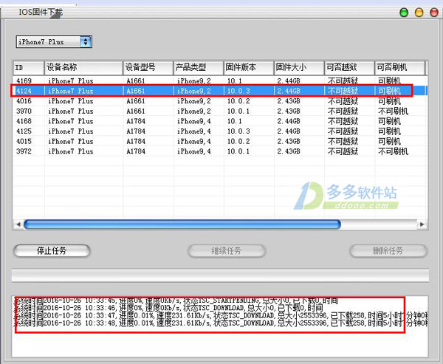Sort by the ID column header

[29, 68]
